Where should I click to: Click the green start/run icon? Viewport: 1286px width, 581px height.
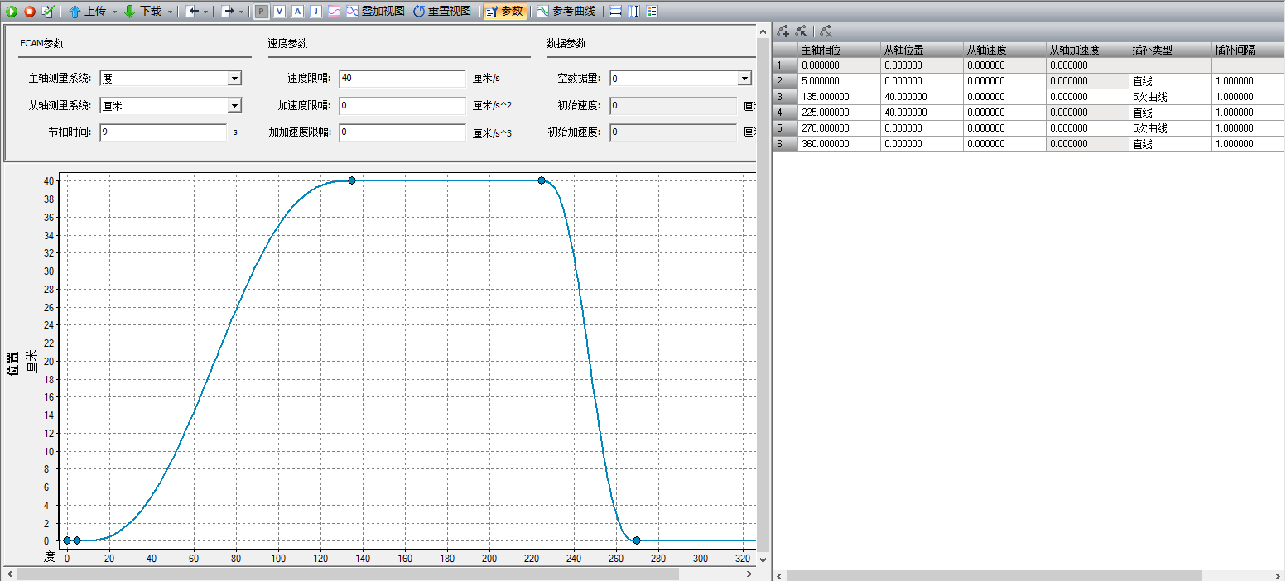[12, 12]
